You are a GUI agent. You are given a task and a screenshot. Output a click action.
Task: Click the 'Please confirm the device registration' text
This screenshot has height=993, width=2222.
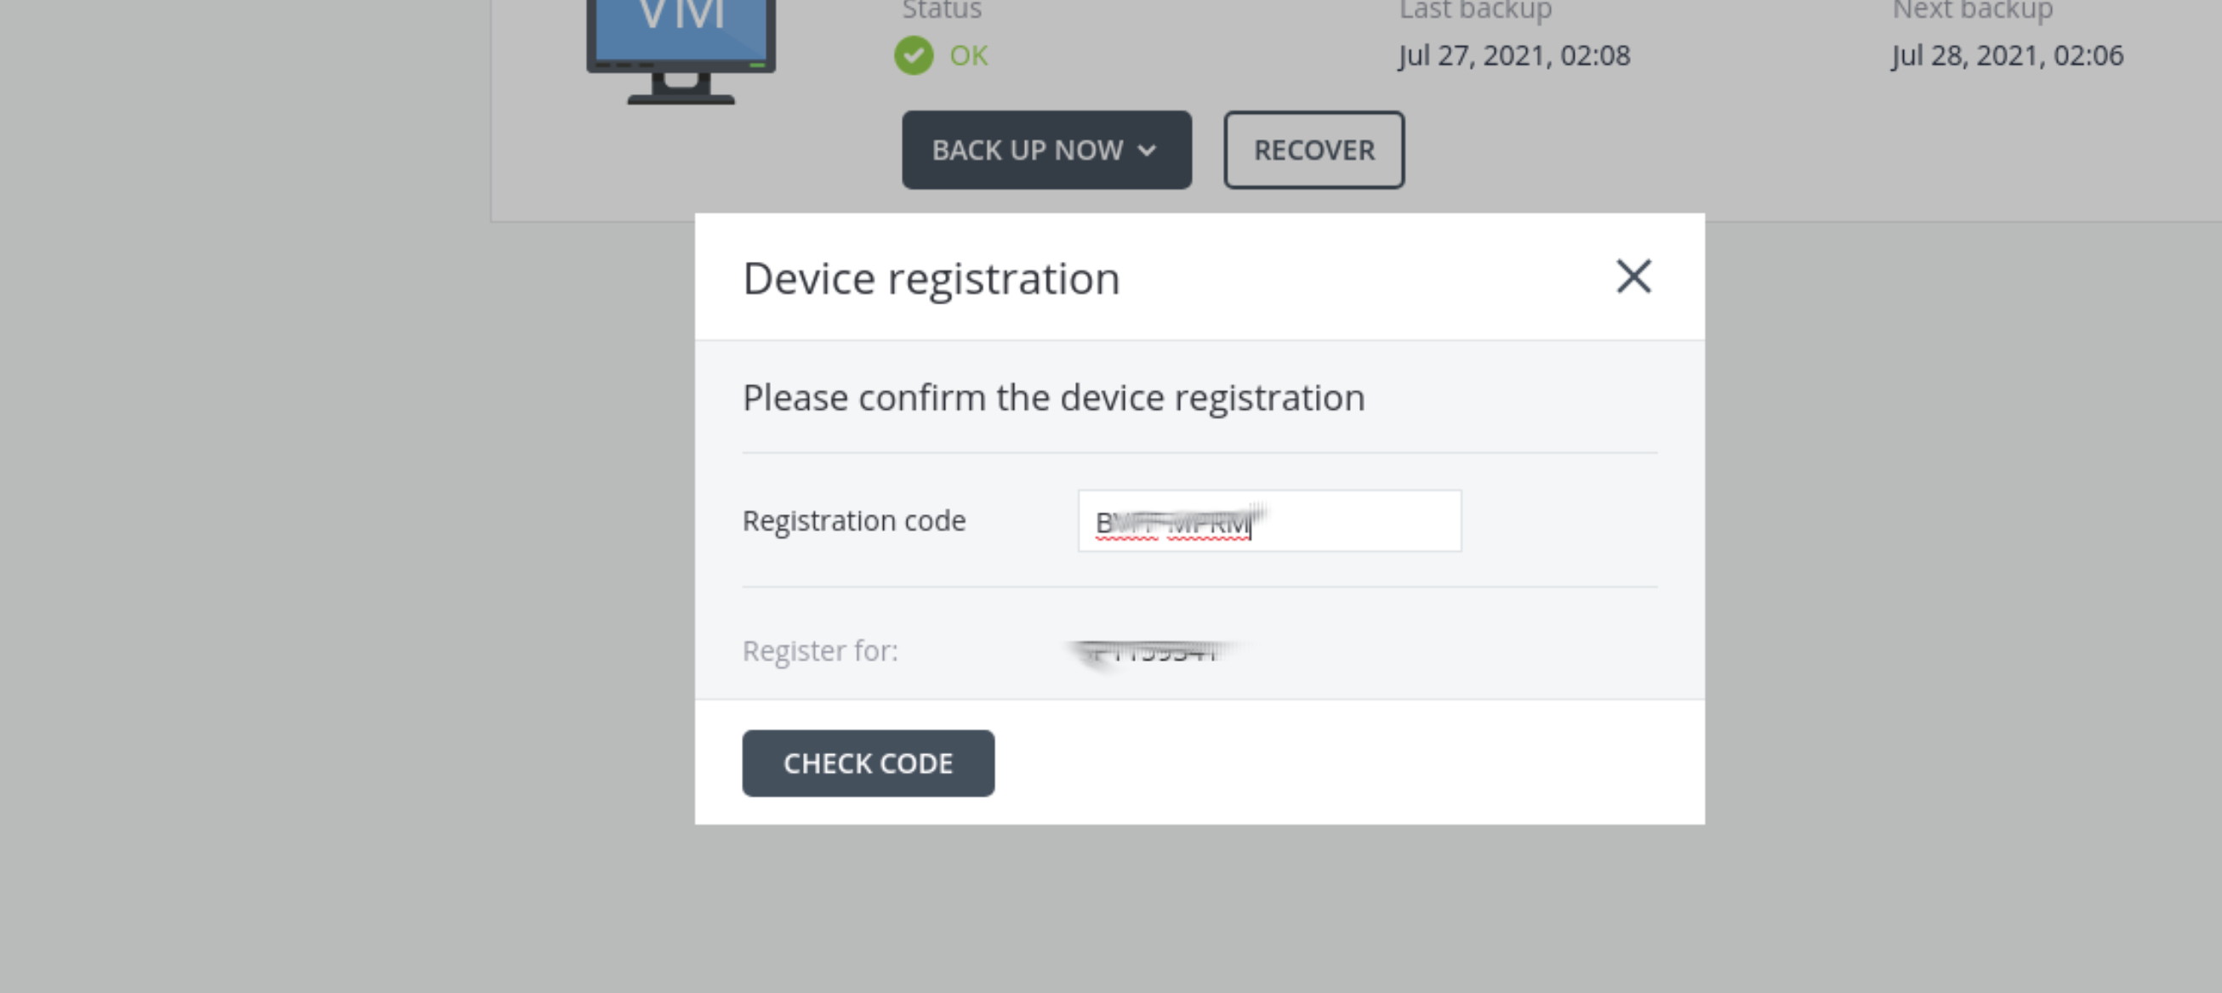click(1053, 398)
